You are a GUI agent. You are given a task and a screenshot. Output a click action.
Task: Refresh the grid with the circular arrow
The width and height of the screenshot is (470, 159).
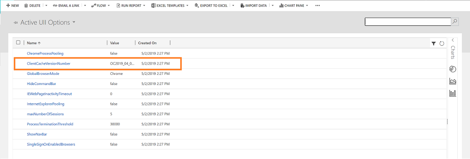click(441, 44)
